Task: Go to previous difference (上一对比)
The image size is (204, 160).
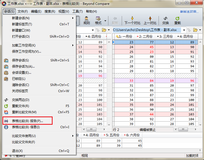Action: pyautogui.click(x=150, y=21)
